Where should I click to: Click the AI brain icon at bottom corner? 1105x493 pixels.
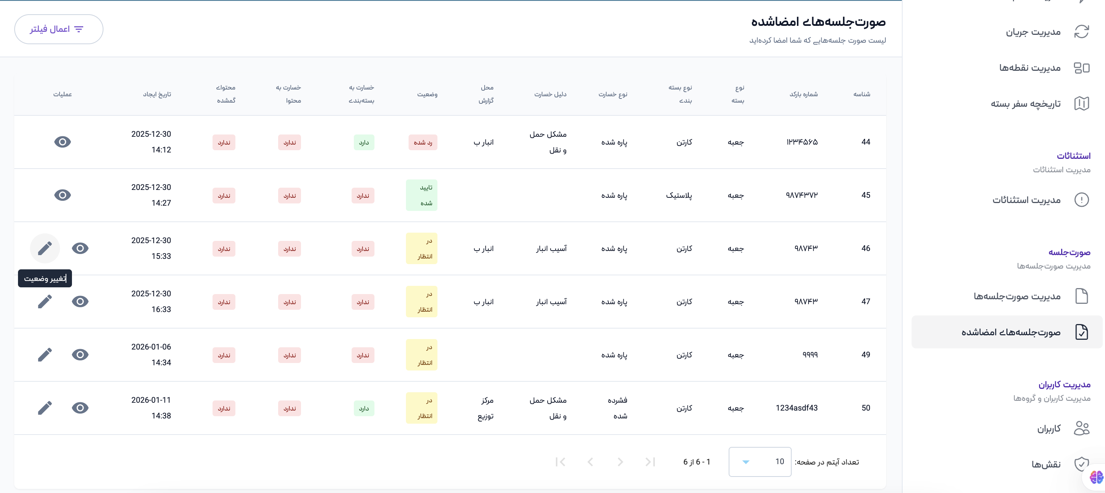[1096, 477]
